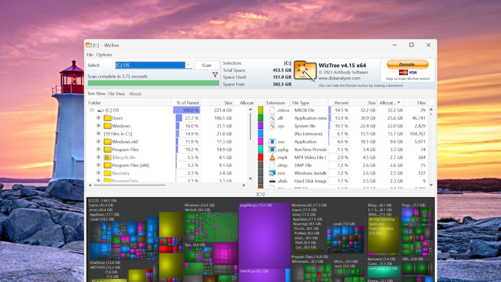The image size is (501, 282).
Task: Sort by the % of Parent column header
Action: click(185, 103)
